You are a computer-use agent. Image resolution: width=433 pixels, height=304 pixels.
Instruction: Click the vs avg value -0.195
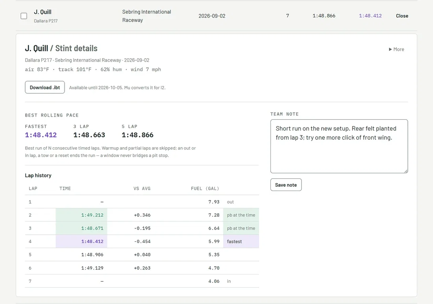(142, 228)
